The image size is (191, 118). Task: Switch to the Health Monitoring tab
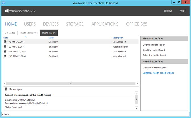click(29, 33)
